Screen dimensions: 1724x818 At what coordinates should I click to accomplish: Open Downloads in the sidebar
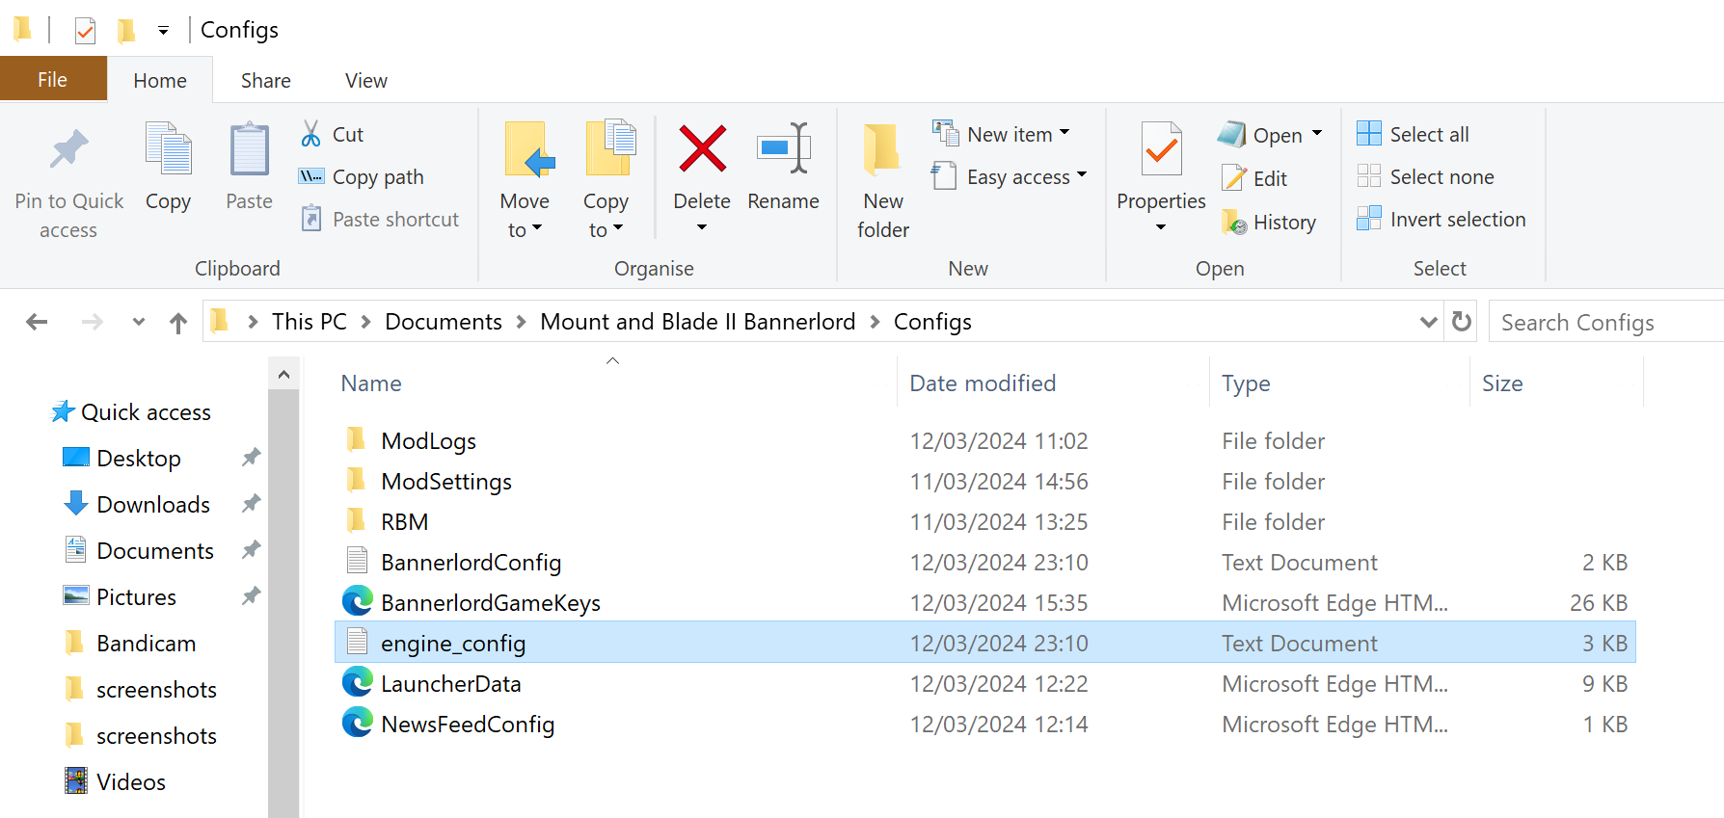point(153,505)
